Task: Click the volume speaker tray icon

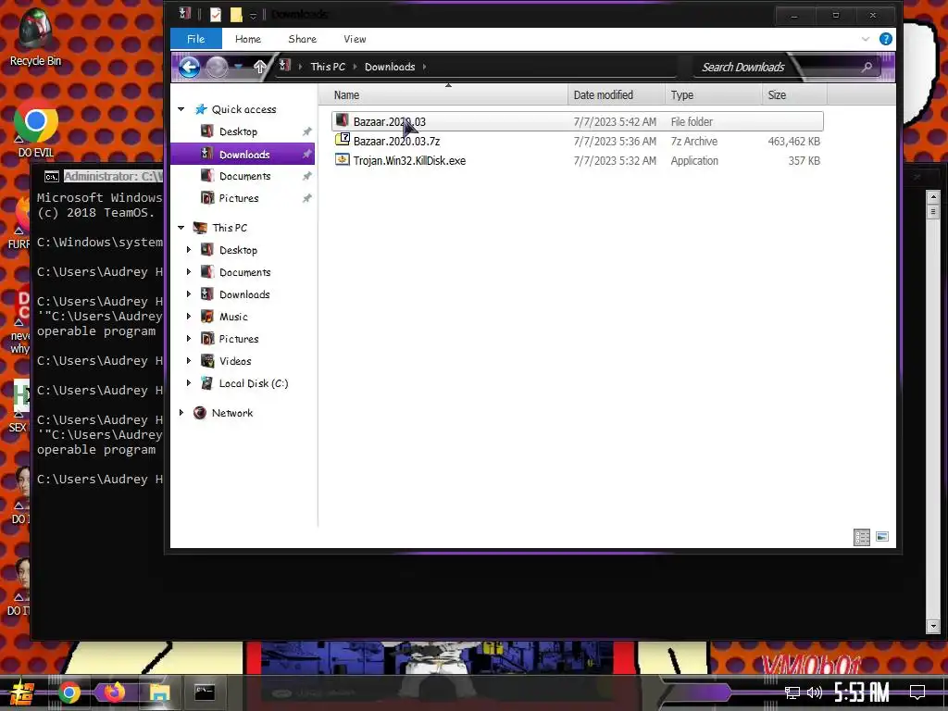Action: [815, 692]
